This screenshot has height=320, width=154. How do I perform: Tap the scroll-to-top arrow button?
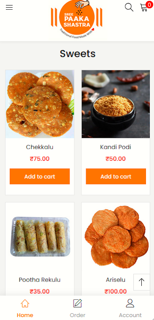pos(141,282)
